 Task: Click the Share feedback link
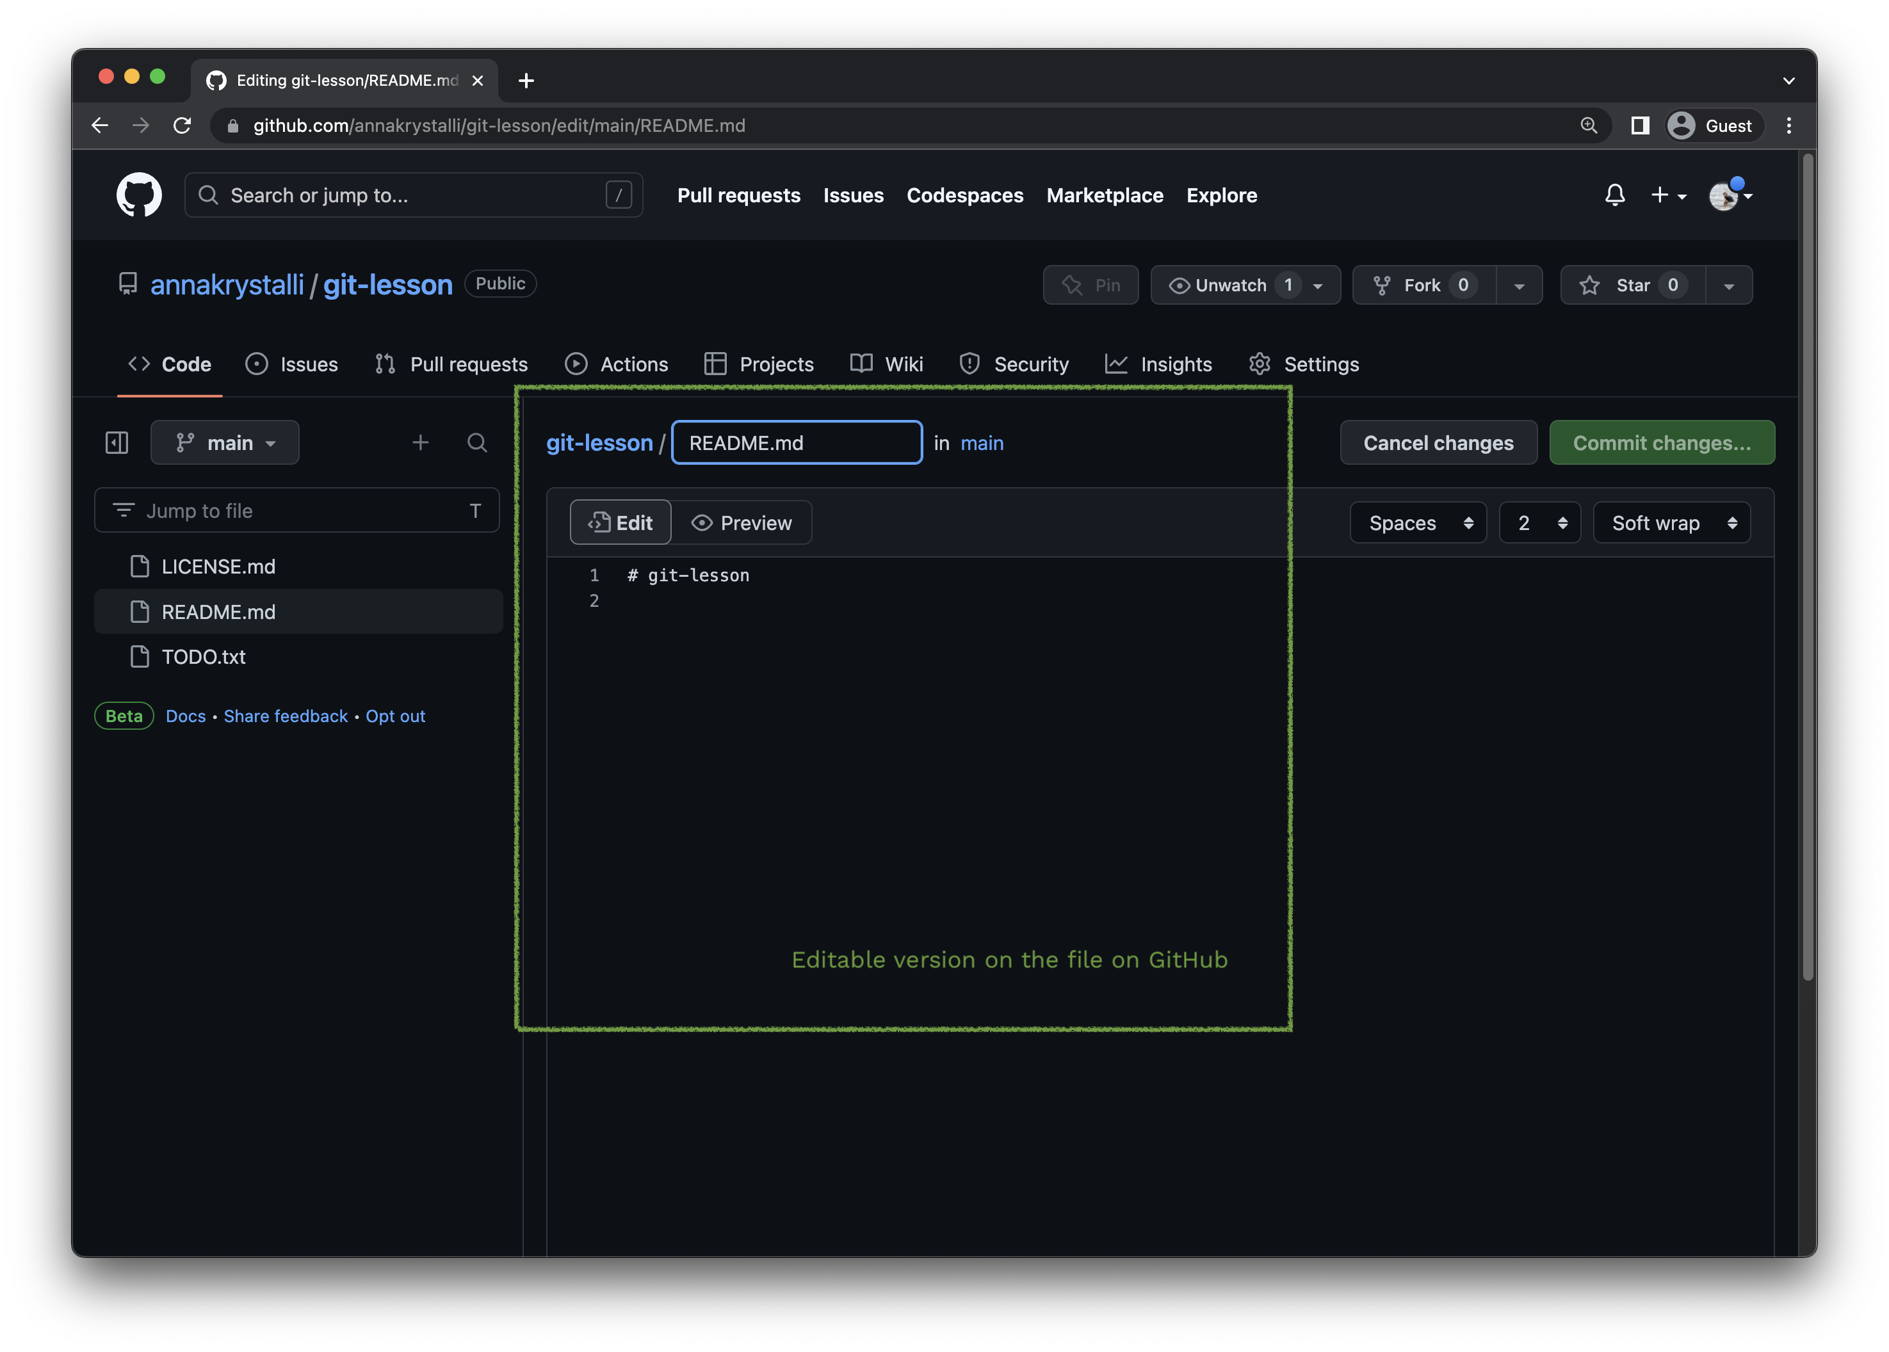pyautogui.click(x=286, y=716)
